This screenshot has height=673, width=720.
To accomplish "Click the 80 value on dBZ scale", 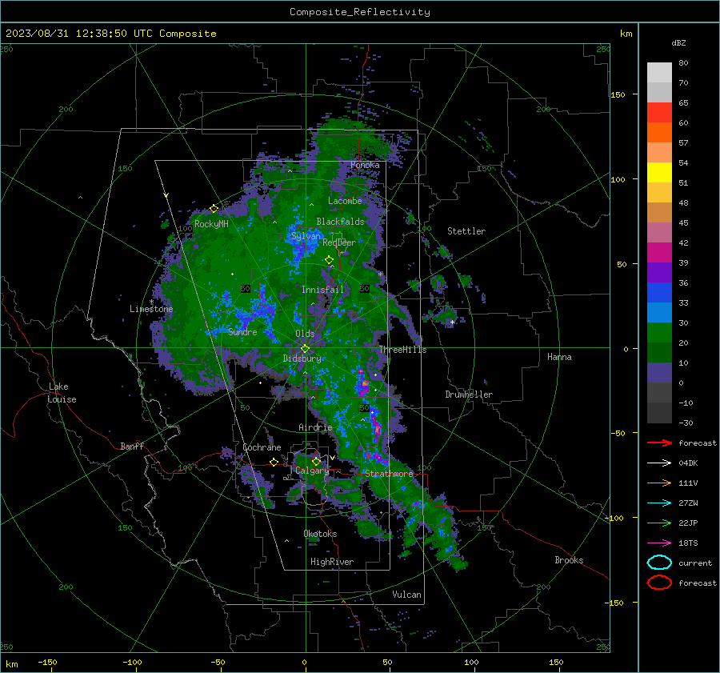I will pyautogui.click(x=683, y=63).
